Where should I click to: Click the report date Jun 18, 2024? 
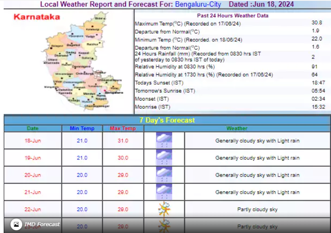point(273,4)
